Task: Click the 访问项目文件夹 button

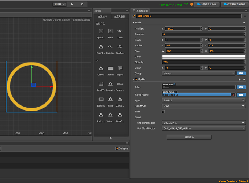Action: tap(207, 4)
